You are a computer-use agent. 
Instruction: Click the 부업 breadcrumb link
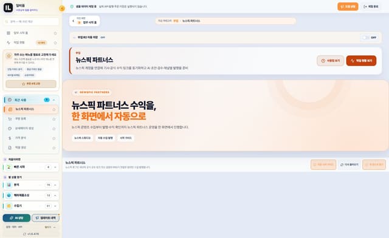click(176, 21)
